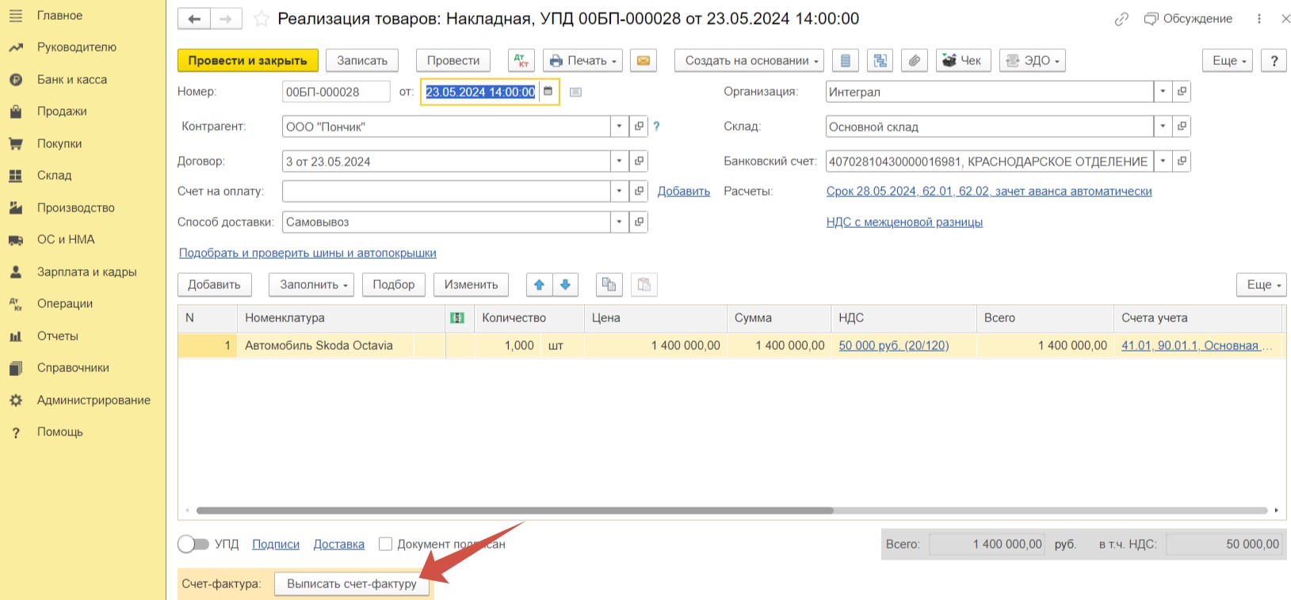Open Договор record with open icon
This screenshot has height=600, width=1291.
pos(639,161)
